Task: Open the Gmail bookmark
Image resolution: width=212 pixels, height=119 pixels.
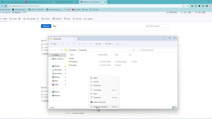Action: click(67, 10)
